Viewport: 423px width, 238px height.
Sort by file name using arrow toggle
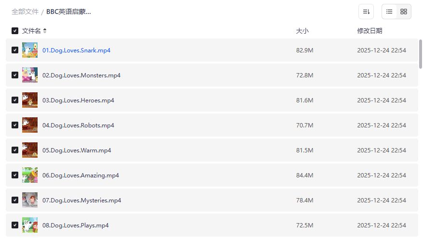click(45, 31)
